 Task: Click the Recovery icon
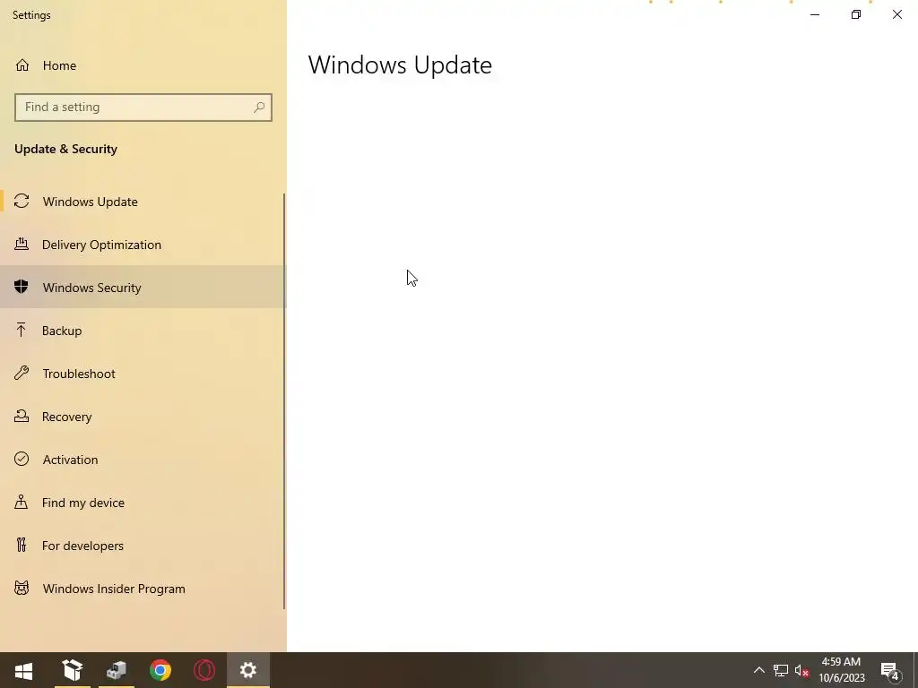(x=22, y=416)
